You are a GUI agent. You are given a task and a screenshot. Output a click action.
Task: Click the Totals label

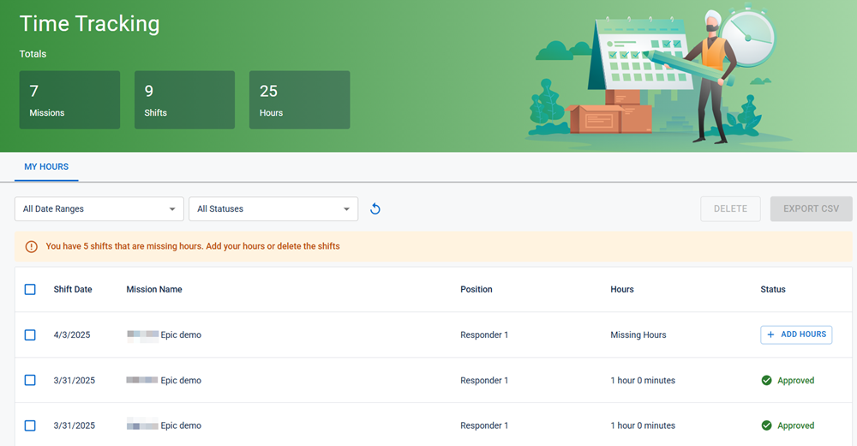click(33, 54)
